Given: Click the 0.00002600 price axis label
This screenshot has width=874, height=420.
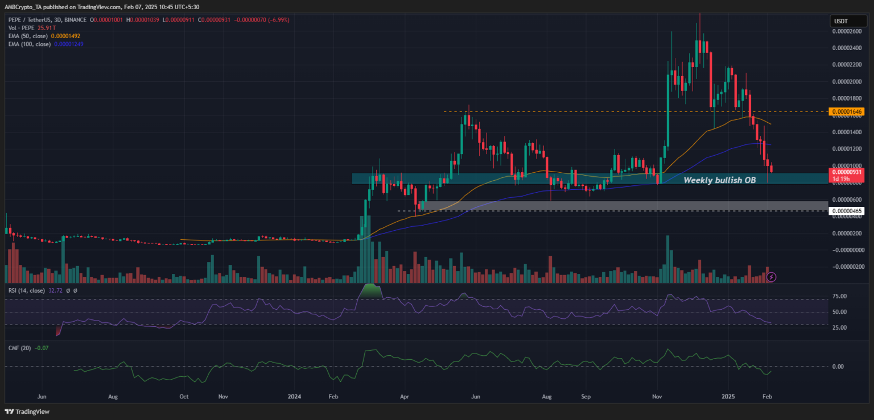Looking at the screenshot, I should pos(848,31).
